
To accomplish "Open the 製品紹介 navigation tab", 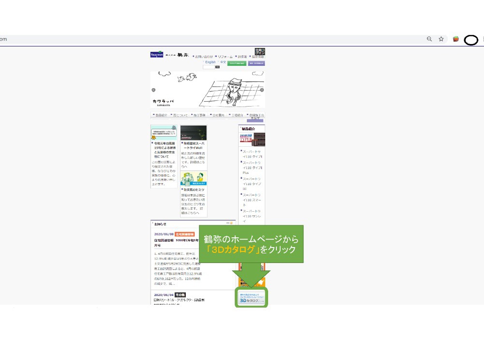I will pos(161,115).
